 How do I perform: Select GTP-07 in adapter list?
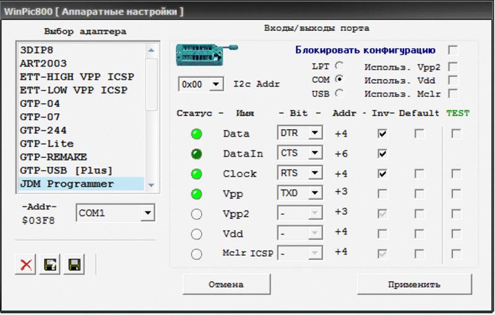coord(82,117)
